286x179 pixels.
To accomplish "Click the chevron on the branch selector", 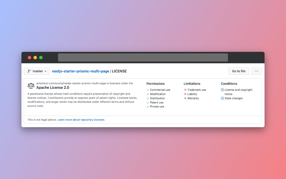I will tap(45, 71).
